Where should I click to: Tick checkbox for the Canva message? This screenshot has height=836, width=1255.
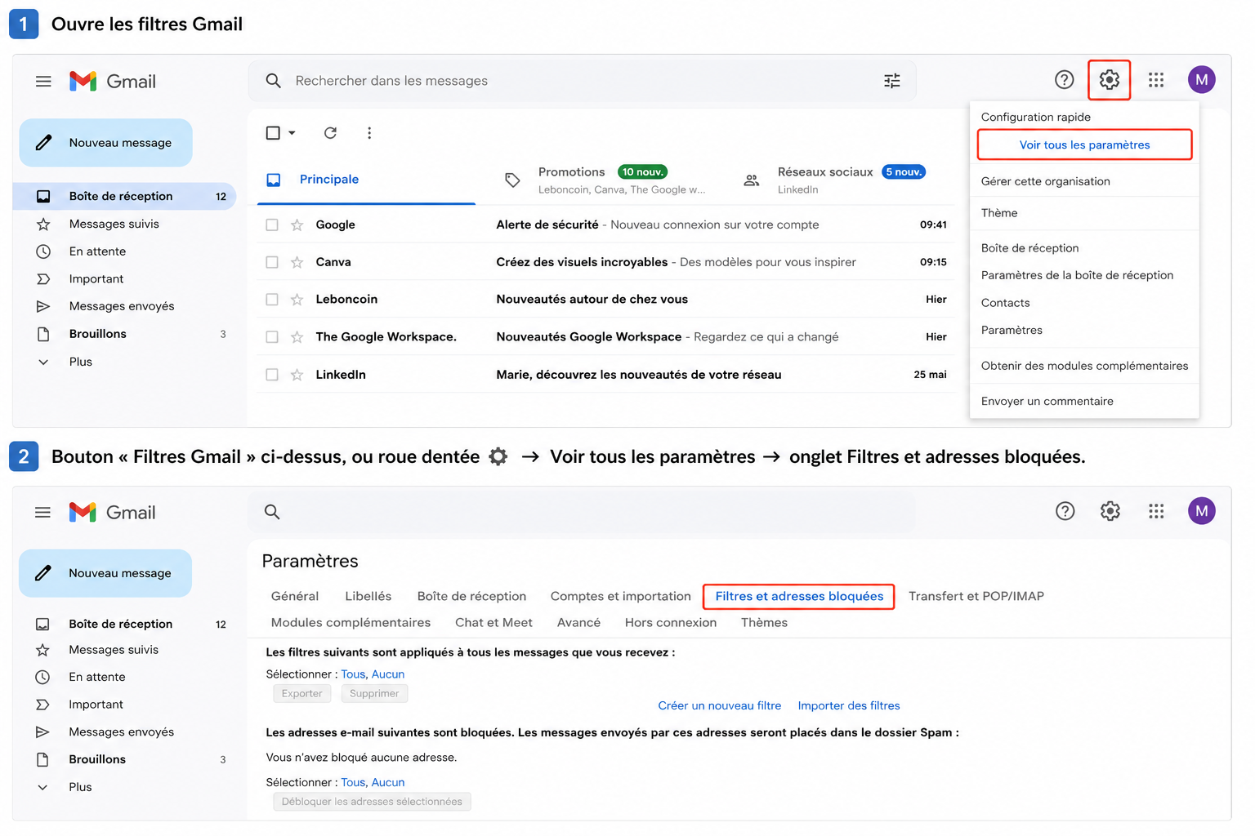click(272, 262)
